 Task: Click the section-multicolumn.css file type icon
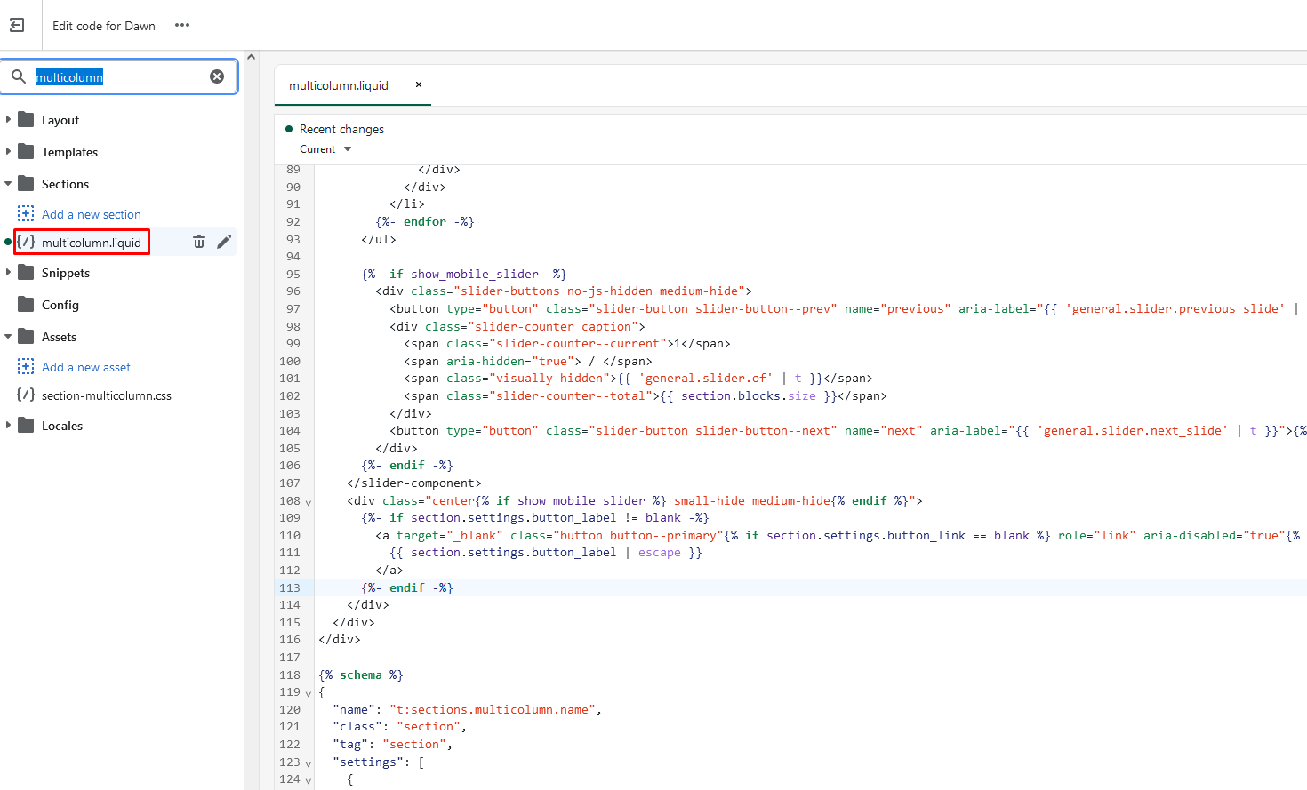click(26, 395)
